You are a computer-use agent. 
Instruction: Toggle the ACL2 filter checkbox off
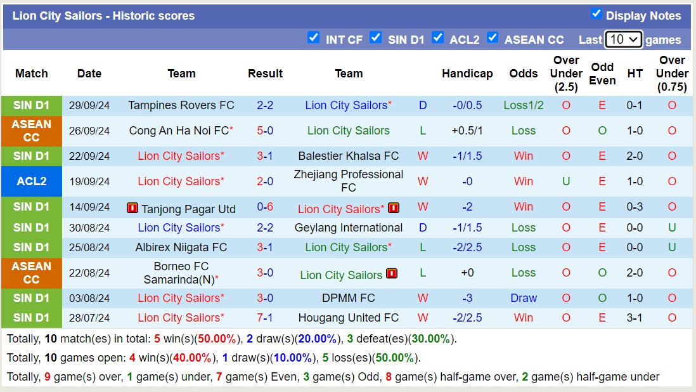[x=438, y=38]
